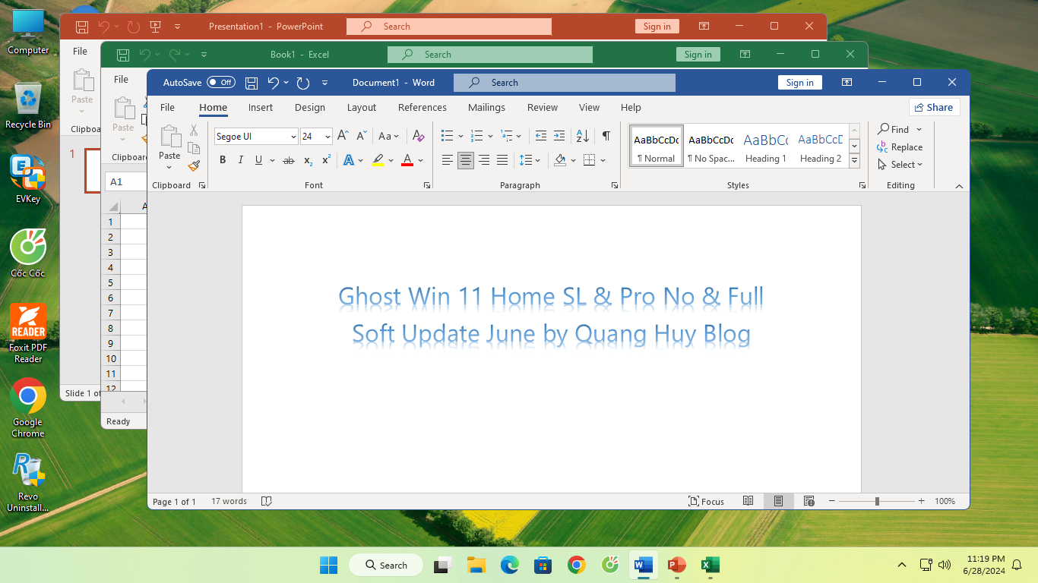Click Microsoft Edge icon in taskbar
The image size is (1038, 583).
click(509, 565)
